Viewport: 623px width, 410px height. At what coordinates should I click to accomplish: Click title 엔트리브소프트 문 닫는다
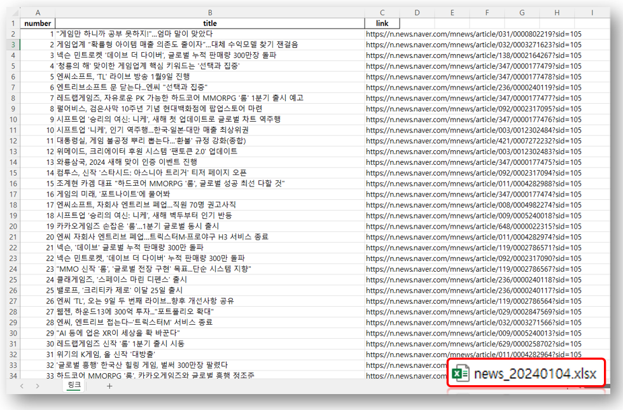pos(132,87)
